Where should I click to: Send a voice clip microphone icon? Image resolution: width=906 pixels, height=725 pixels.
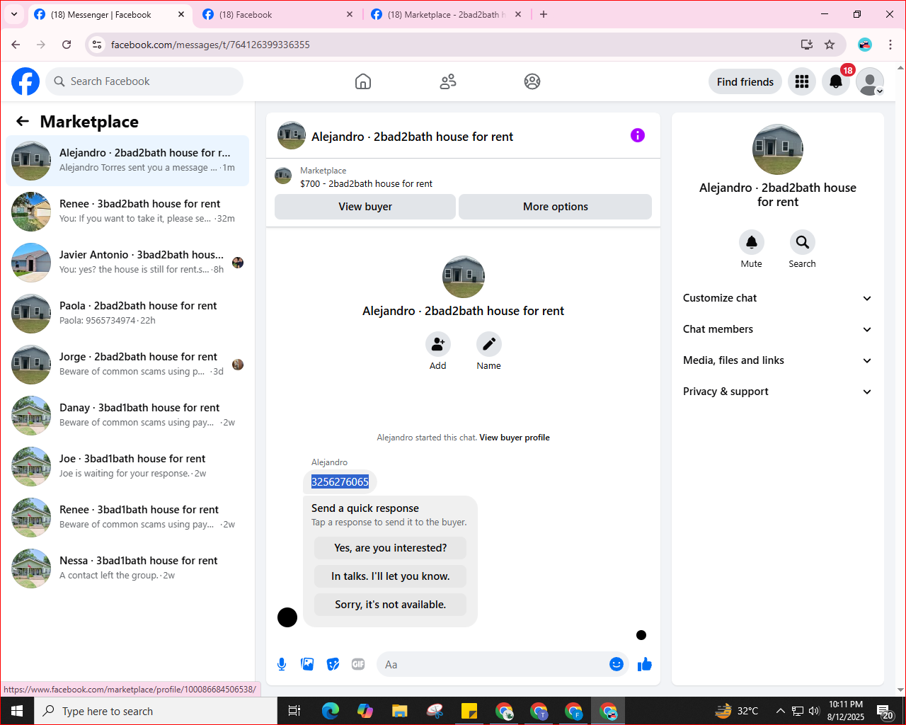click(282, 664)
